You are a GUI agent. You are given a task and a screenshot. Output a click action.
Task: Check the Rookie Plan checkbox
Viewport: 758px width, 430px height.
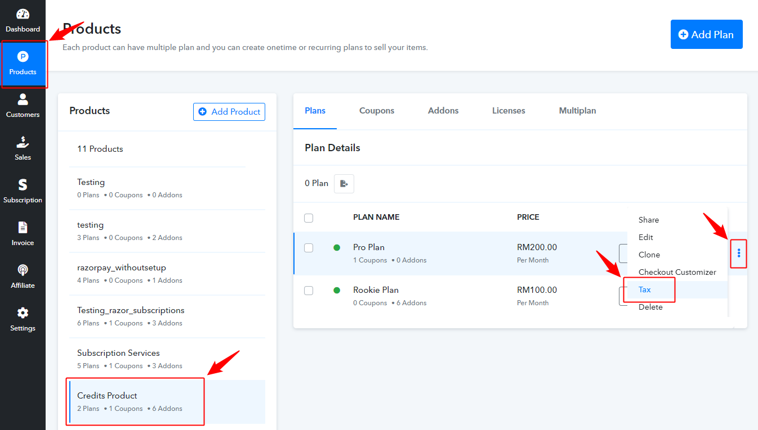[x=309, y=291]
